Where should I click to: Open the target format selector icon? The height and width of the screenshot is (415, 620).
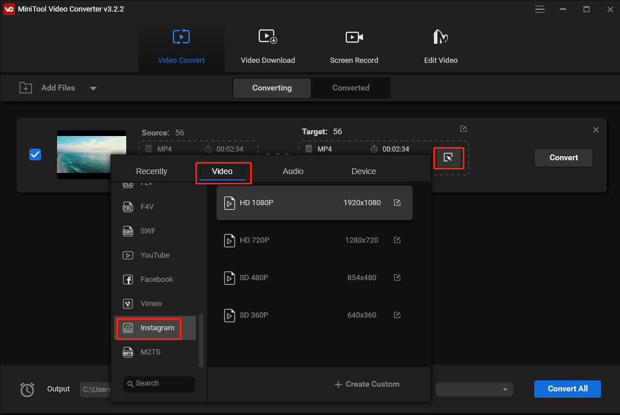(448, 157)
